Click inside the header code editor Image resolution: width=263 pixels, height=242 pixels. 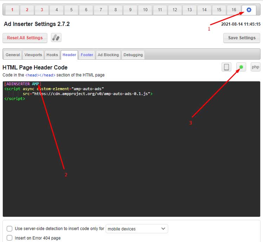click(x=131, y=149)
